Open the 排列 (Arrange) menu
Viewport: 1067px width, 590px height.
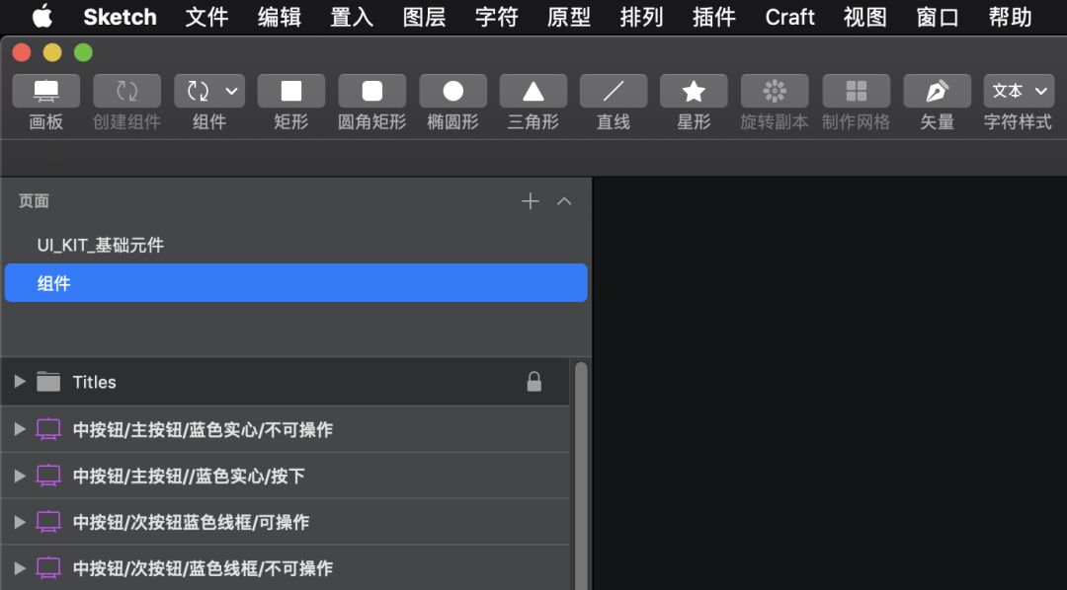[642, 17]
